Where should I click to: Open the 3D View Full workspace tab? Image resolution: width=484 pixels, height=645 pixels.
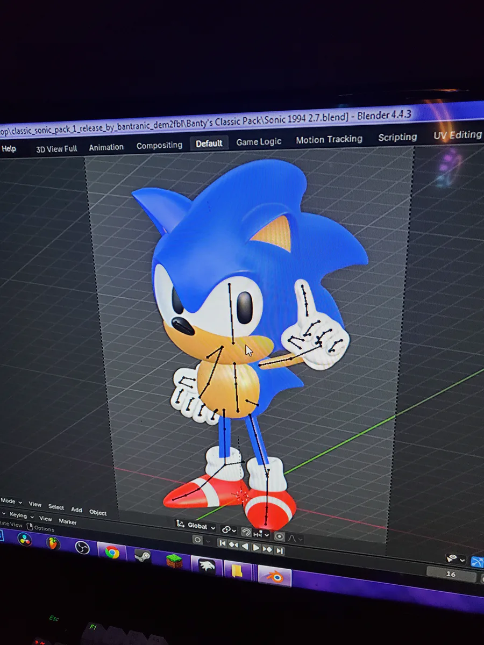point(56,149)
